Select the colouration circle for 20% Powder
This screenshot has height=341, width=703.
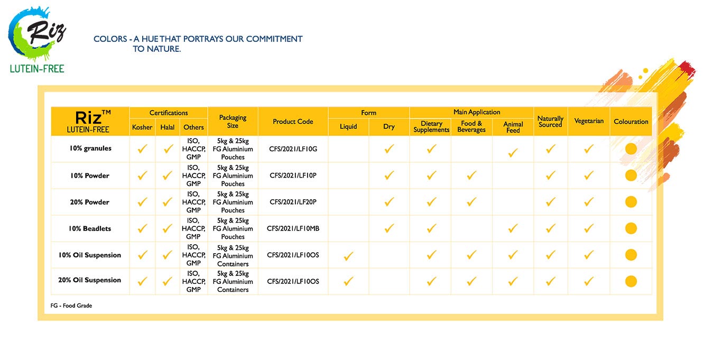pyautogui.click(x=631, y=202)
